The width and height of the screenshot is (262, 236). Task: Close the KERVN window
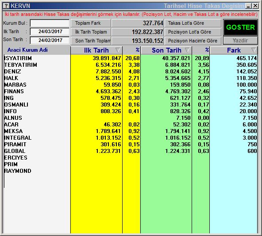tap(255, 6)
